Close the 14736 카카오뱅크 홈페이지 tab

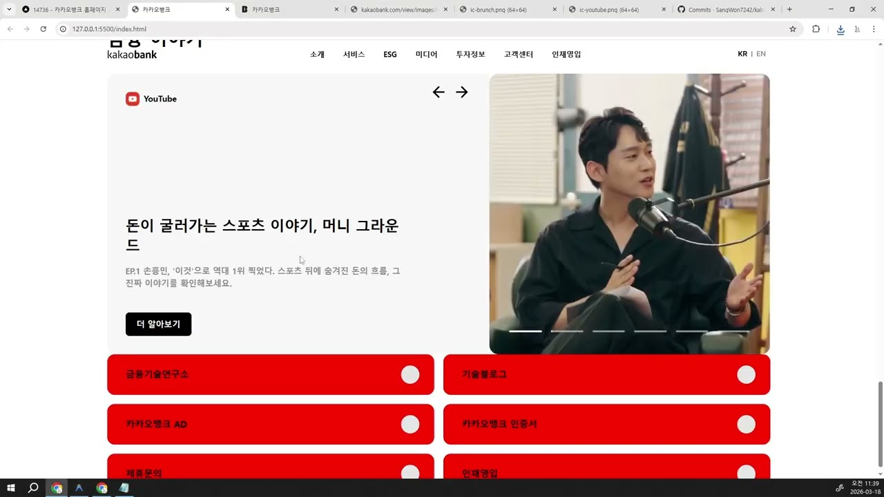click(x=118, y=10)
